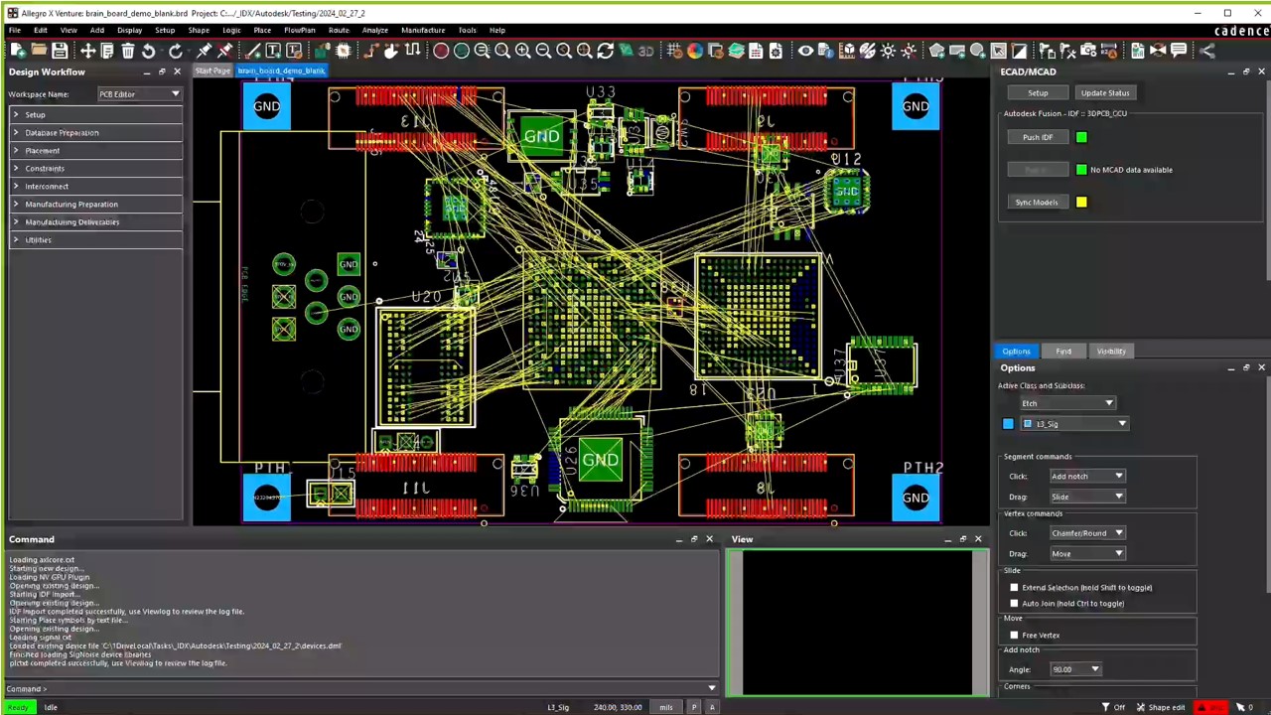Click the Update Status button
The image size is (1271, 715).
coord(1105,92)
